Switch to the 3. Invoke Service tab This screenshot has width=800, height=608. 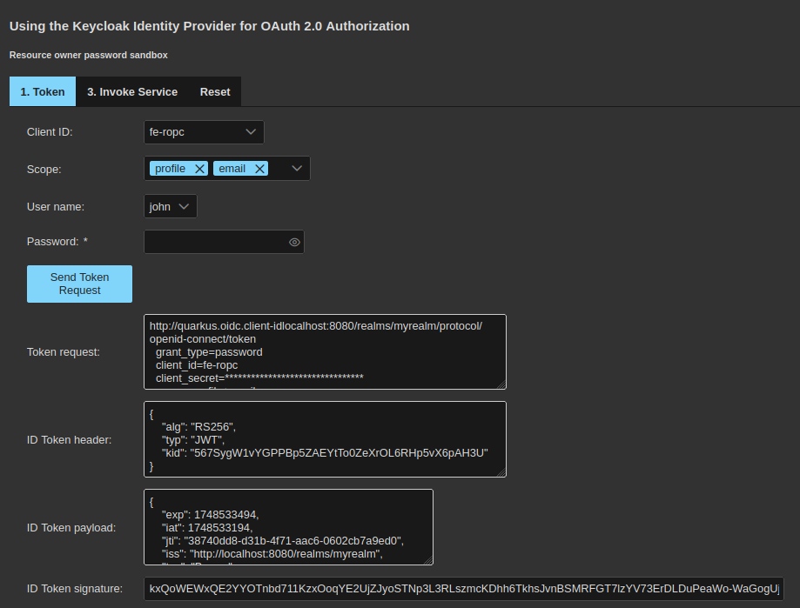coord(132,91)
